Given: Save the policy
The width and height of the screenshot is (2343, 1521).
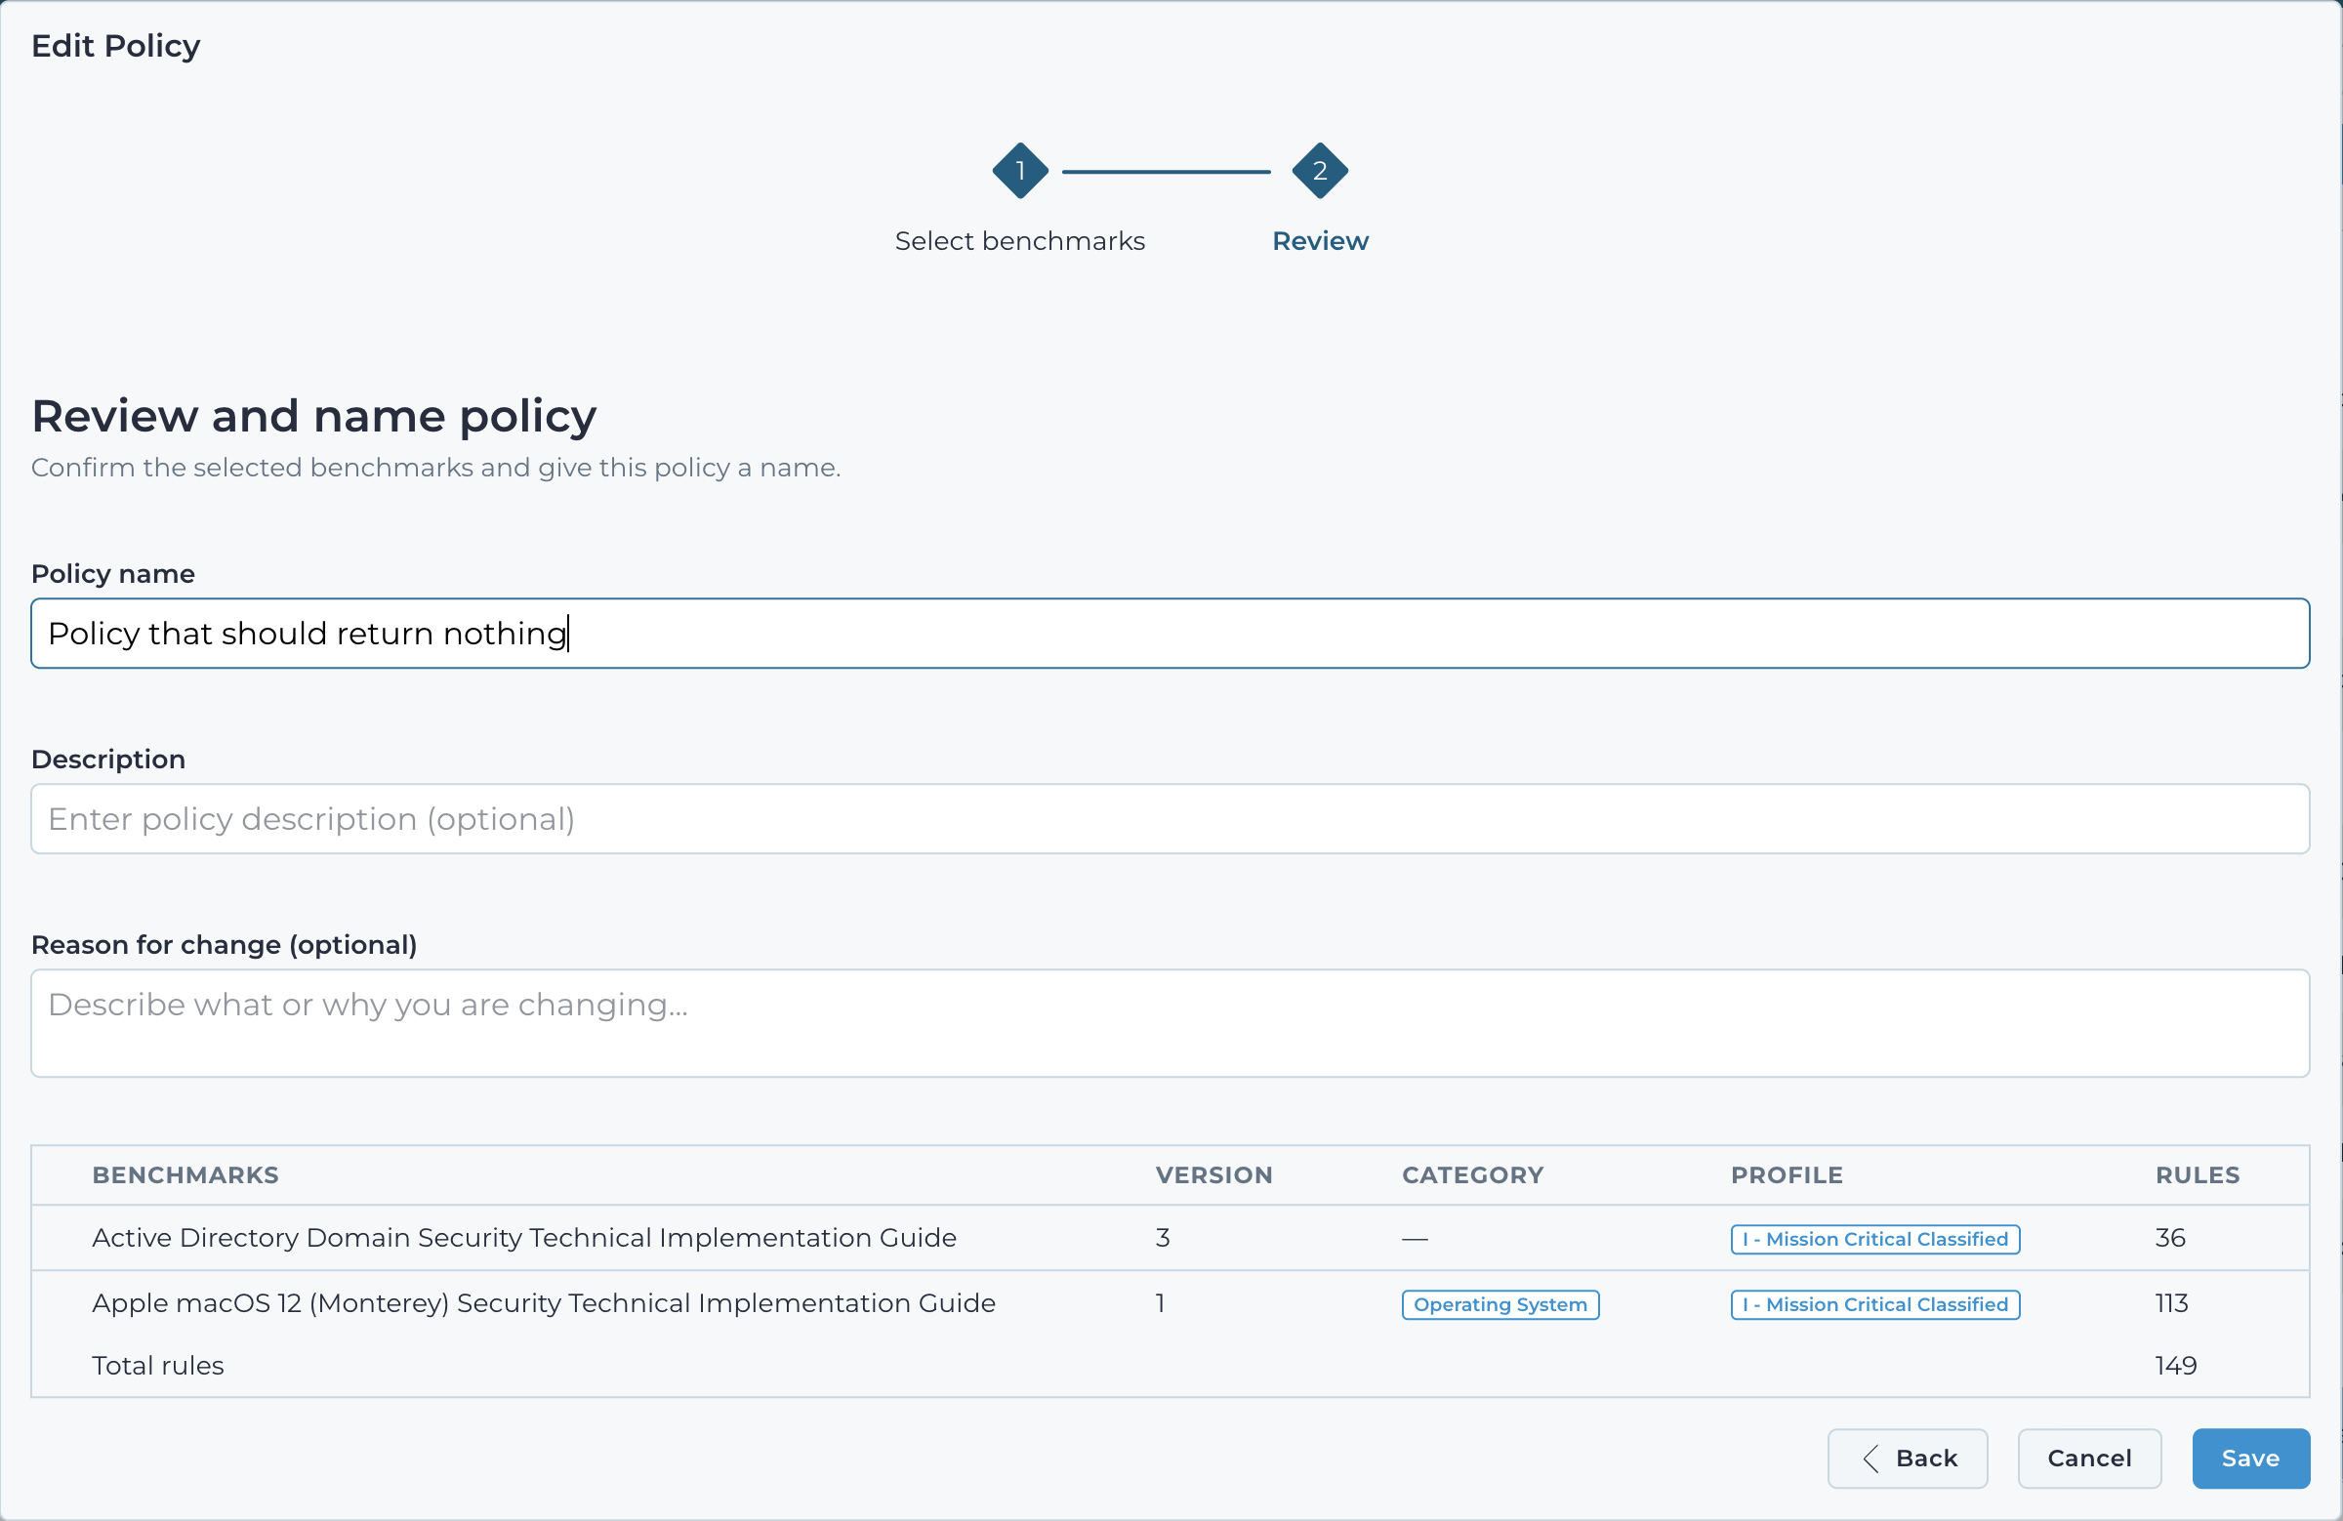Looking at the screenshot, I should coord(2250,1458).
